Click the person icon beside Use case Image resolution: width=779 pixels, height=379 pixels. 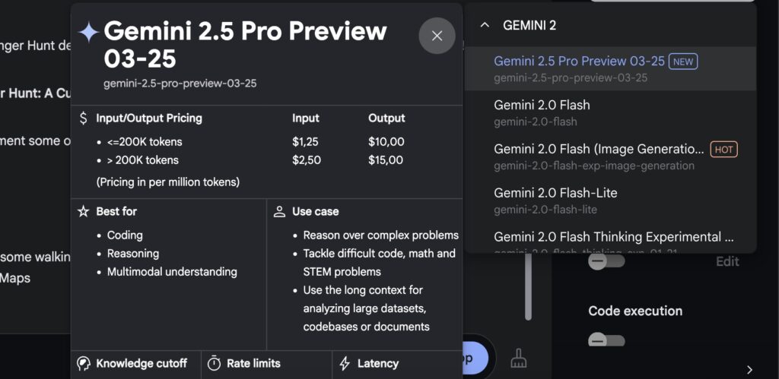280,211
